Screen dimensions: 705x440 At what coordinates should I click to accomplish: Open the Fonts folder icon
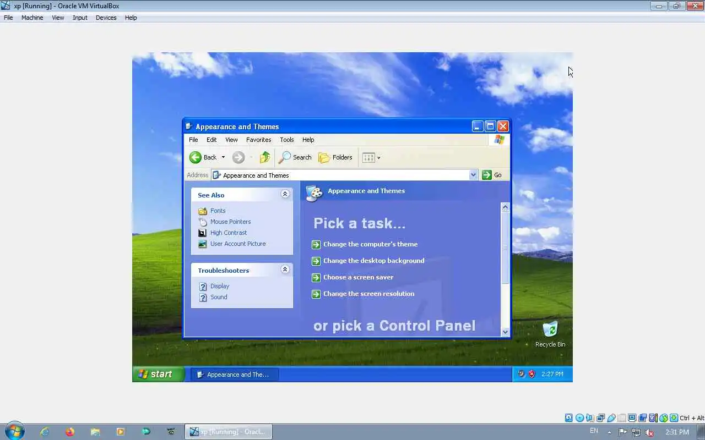pyautogui.click(x=202, y=211)
